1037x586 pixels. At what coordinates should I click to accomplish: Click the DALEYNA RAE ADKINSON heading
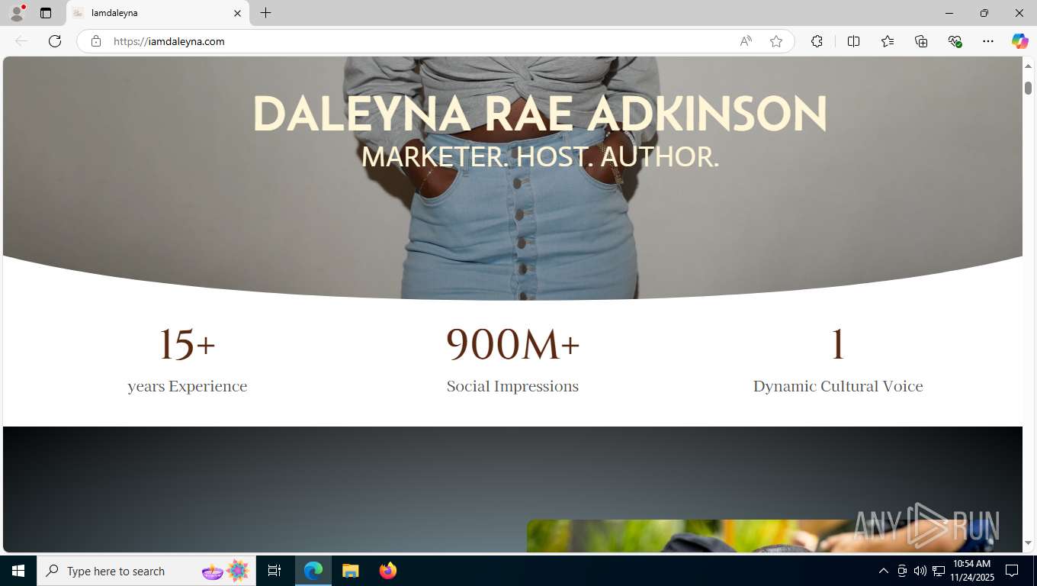click(x=540, y=115)
